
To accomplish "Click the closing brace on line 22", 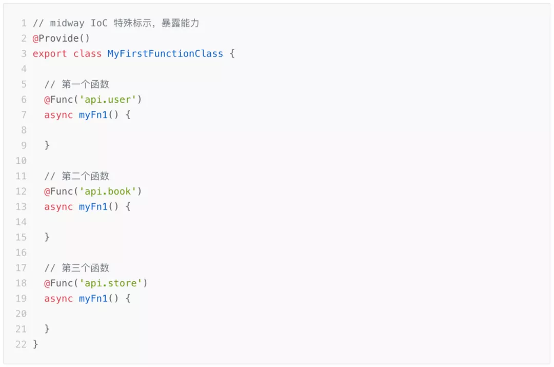I will tap(35, 344).
